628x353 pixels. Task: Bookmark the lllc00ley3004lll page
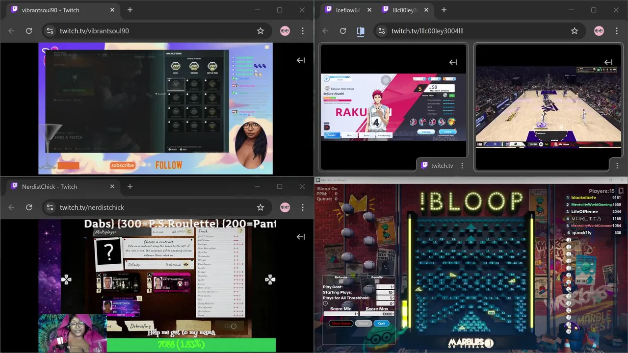575,31
